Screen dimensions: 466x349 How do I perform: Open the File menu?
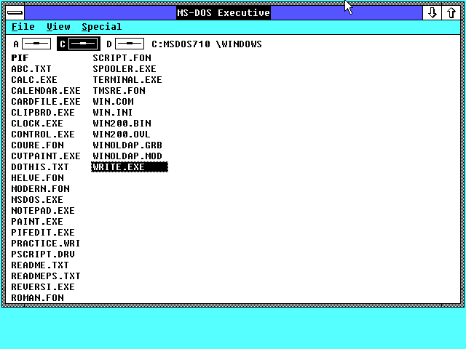point(23,27)
